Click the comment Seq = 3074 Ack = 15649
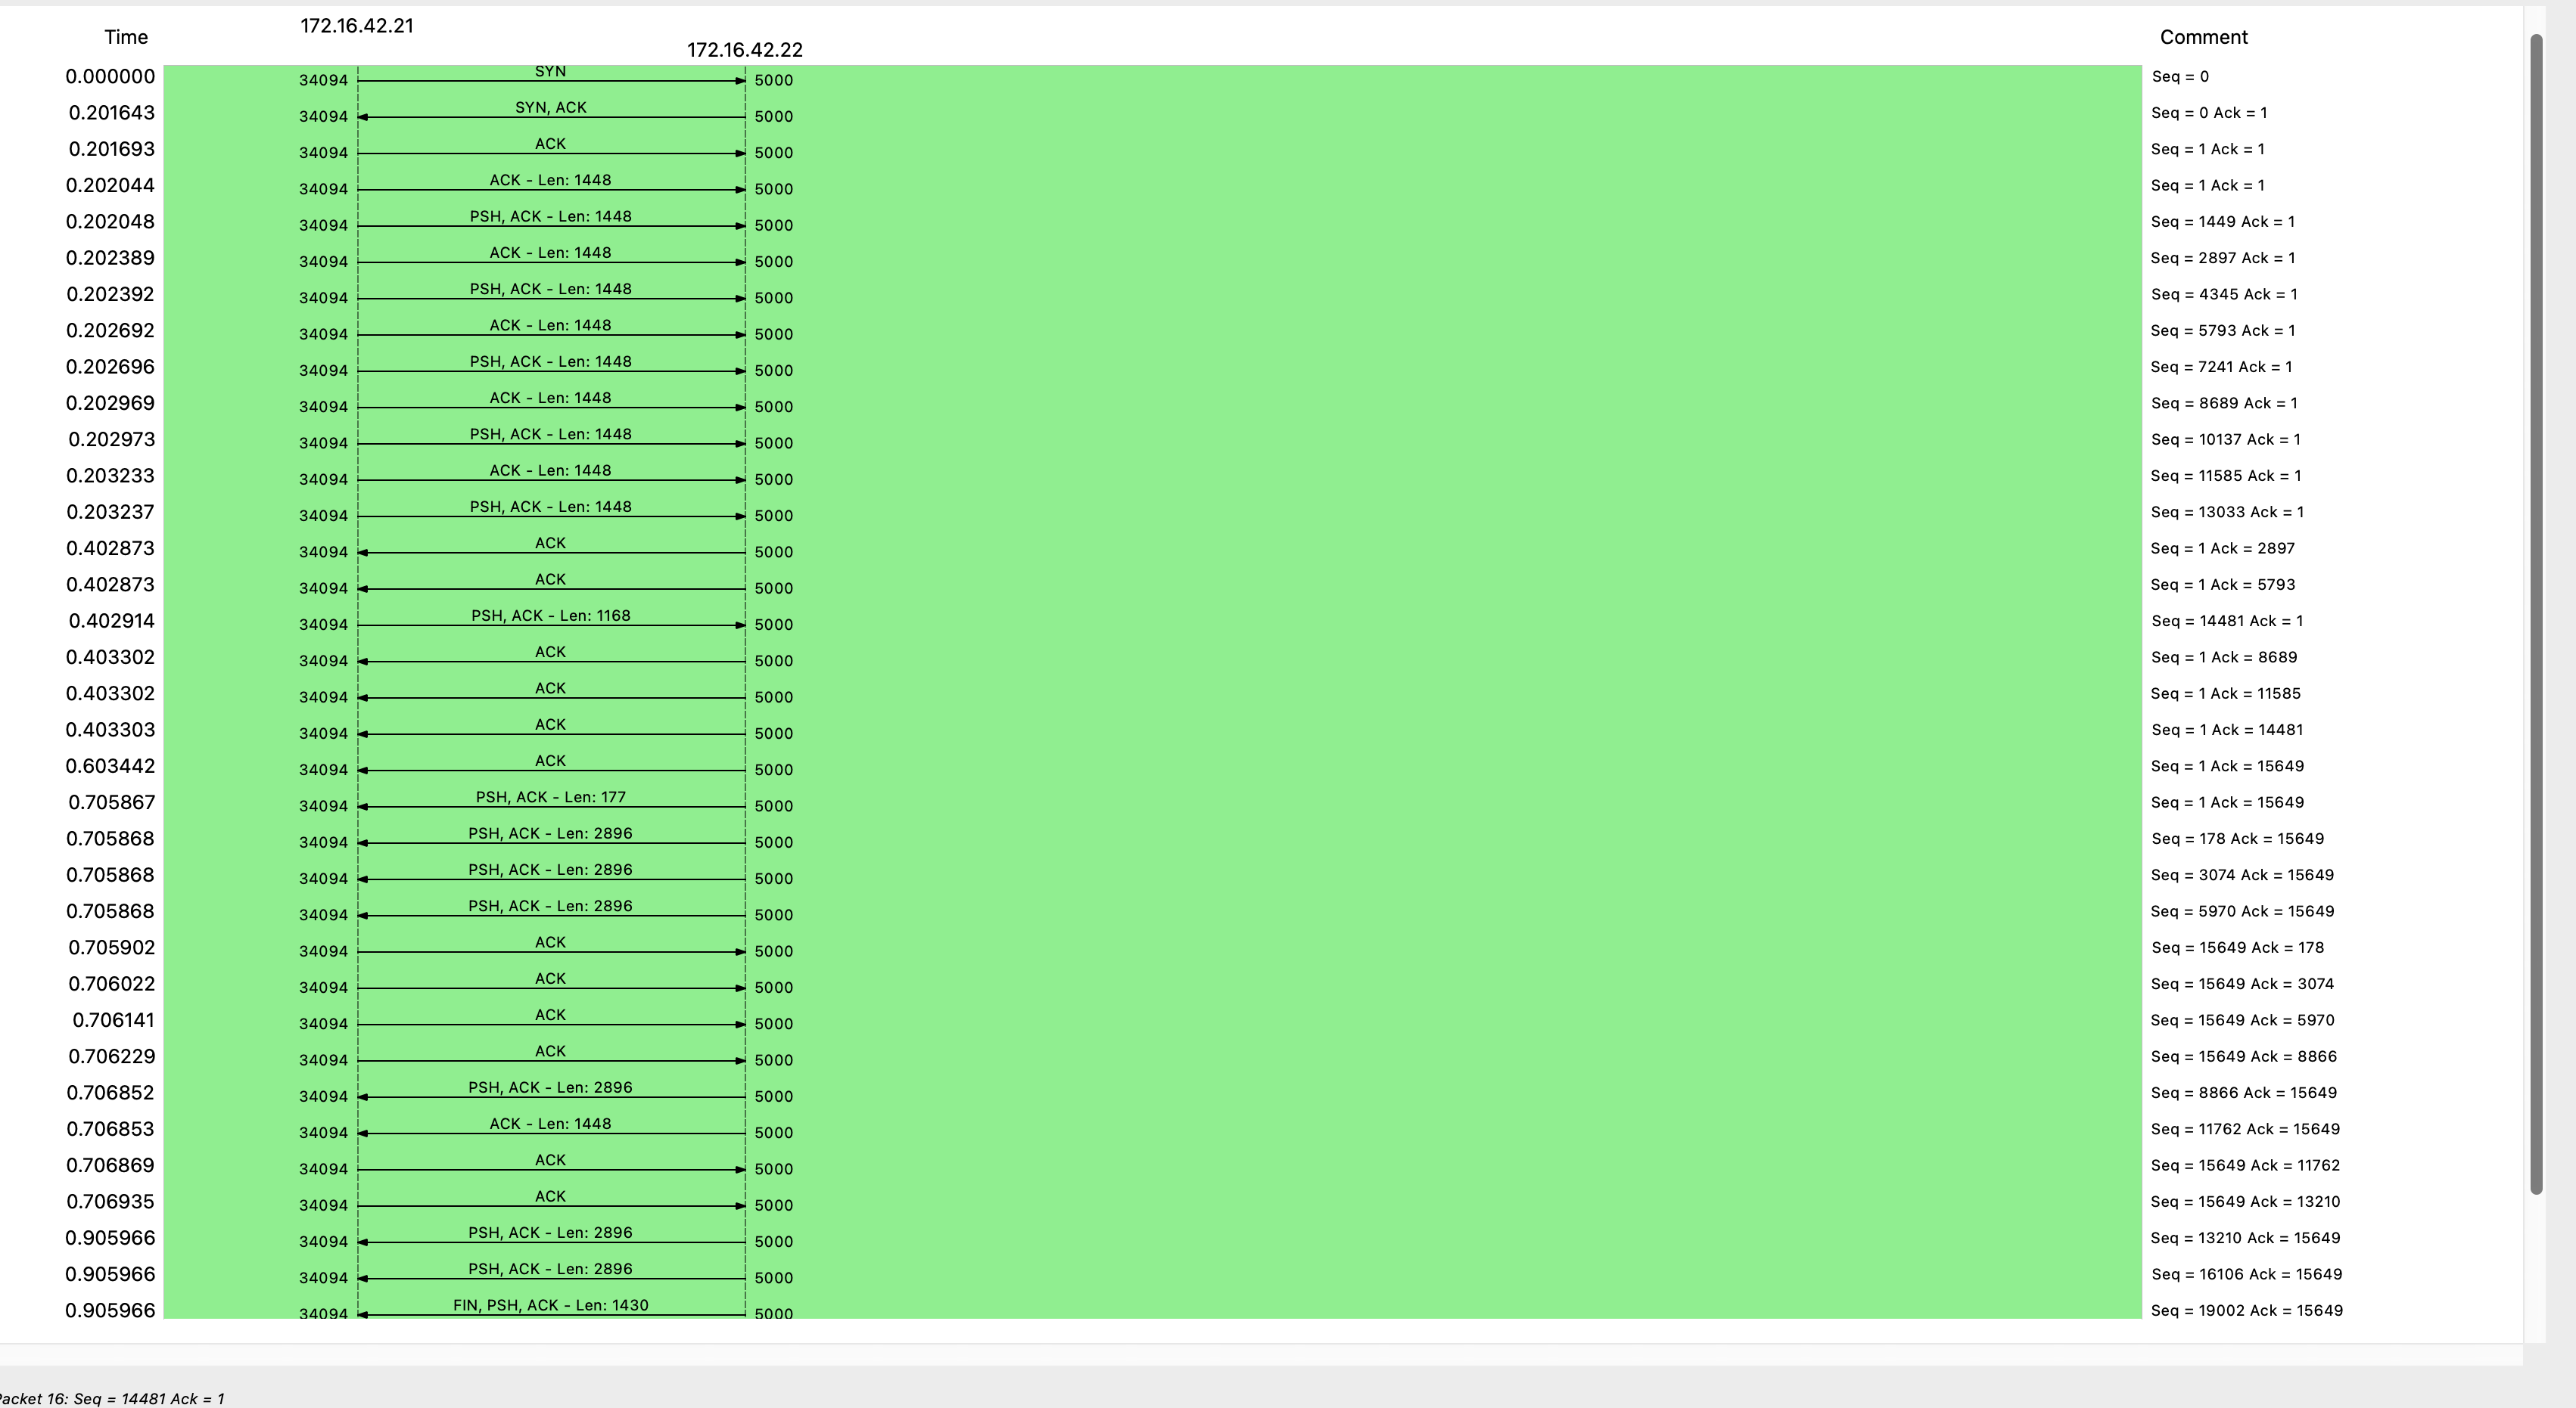Screen dimensions: 2576x1408 coord(2242,876)
